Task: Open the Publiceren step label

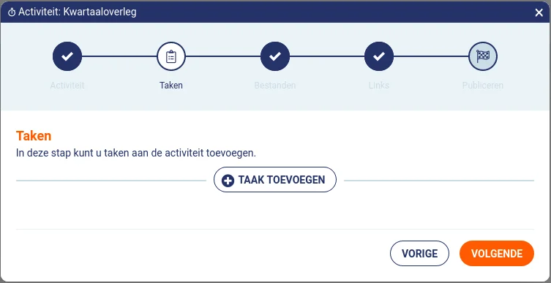Action: pos(483,86)
